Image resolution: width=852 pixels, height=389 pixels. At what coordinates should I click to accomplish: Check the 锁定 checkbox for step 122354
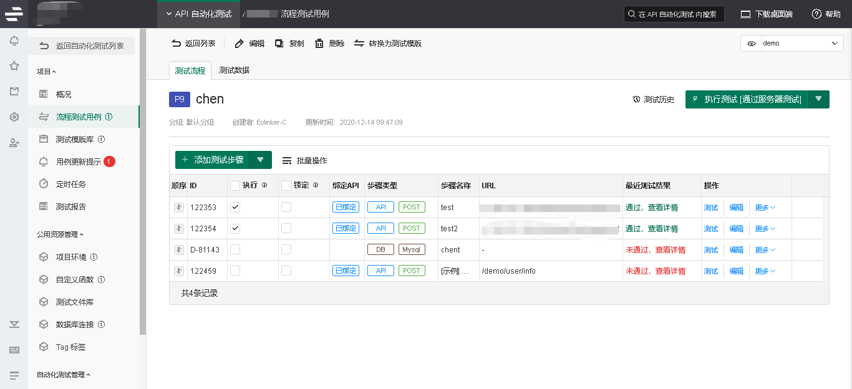(286, 228)
